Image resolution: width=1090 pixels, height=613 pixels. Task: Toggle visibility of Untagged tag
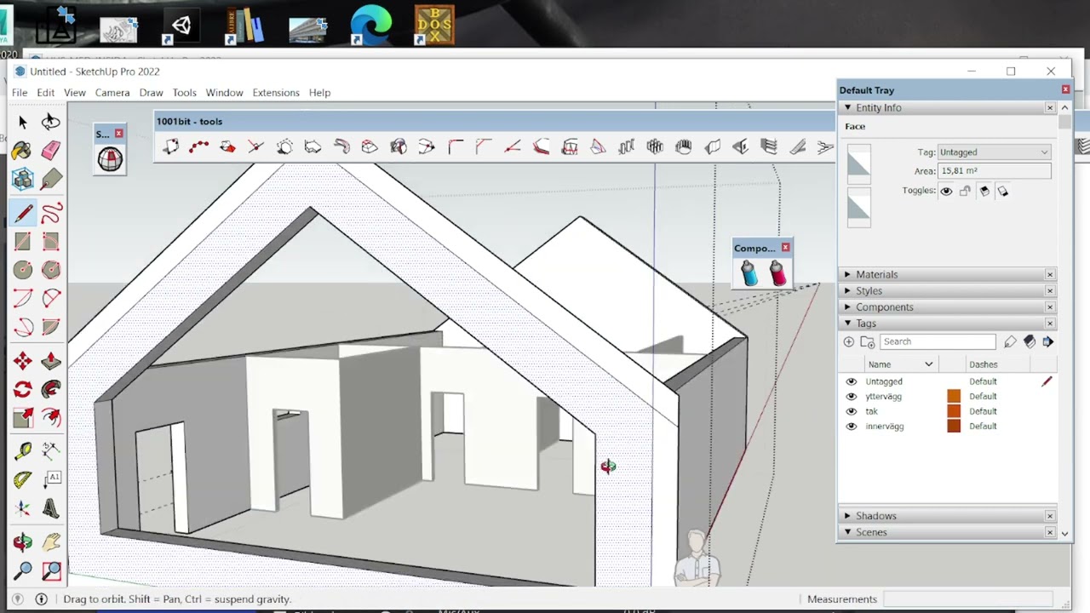(852, 381)
